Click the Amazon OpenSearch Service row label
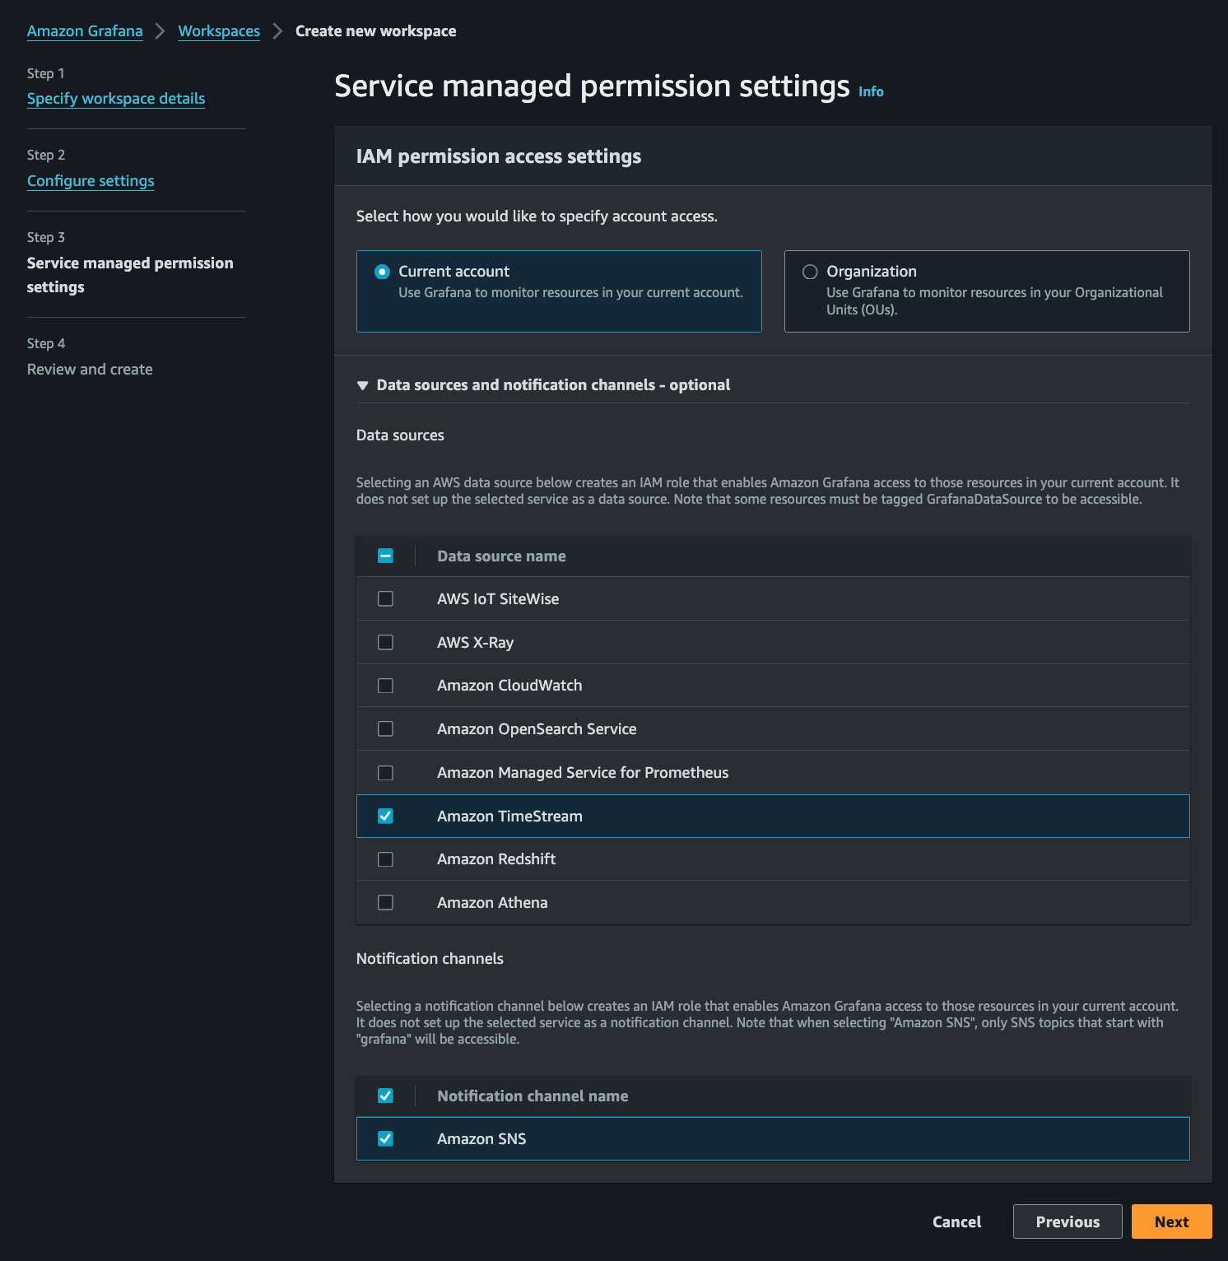The width and height of the screenshot is (1228, 1261). tap(537, 729)
